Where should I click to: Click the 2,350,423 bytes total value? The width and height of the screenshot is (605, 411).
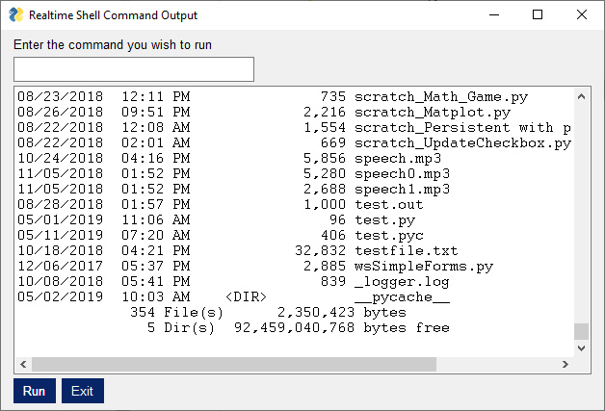click(316, 312)
